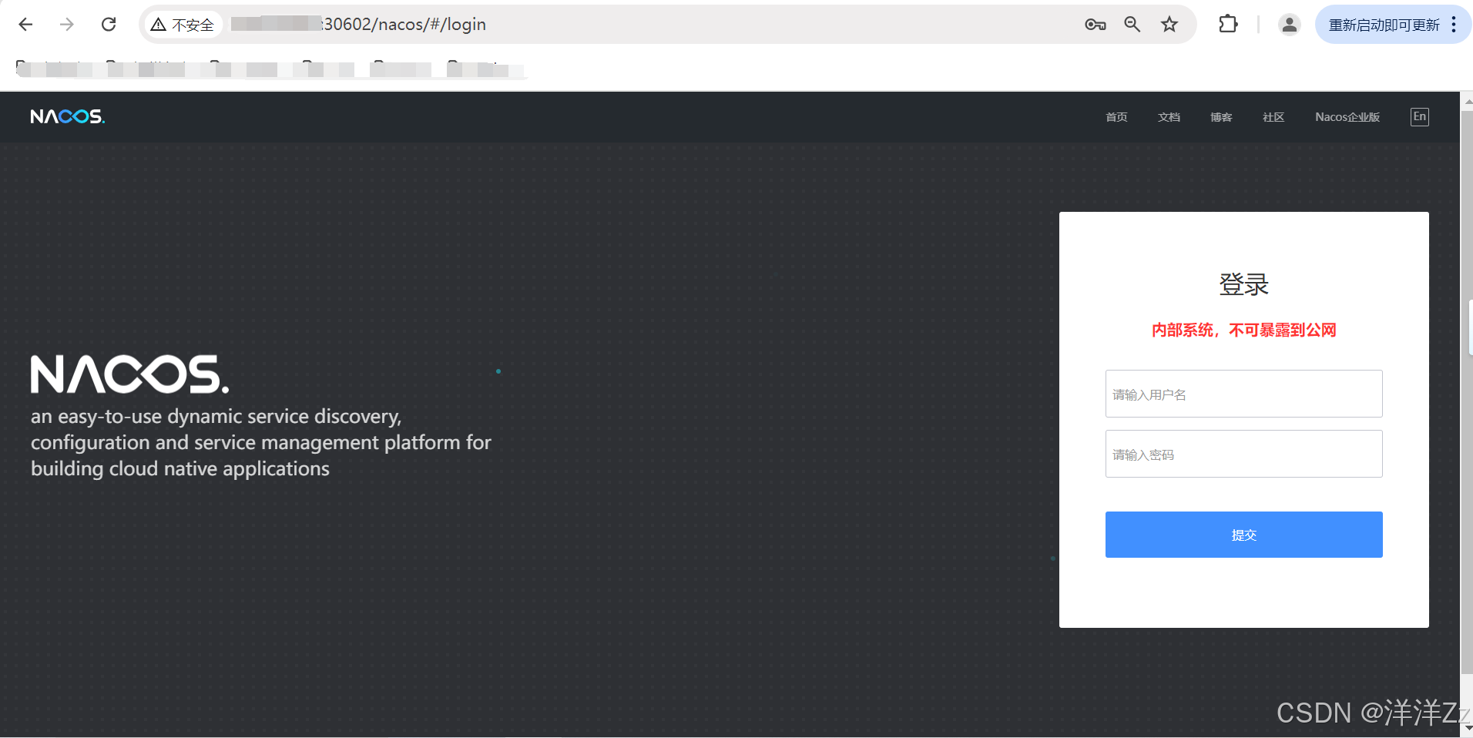Open the Nacos企业版 link
The height and width of the screenshot is (738, 1473).
[1347, 117]
